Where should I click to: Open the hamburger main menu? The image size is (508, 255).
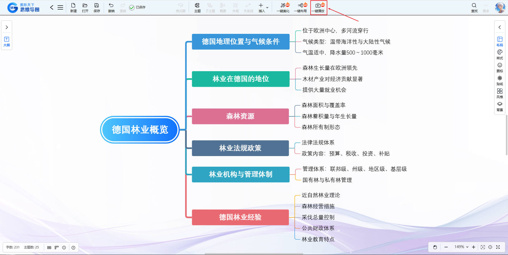pos(60,7)
